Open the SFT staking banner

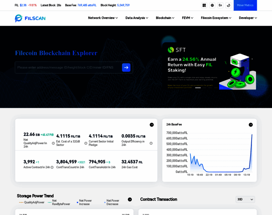(x=210, y=67)
